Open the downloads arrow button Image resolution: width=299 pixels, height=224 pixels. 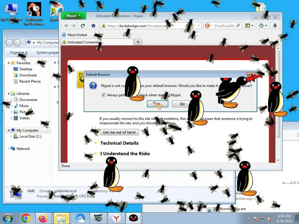(x=275, y=26)
